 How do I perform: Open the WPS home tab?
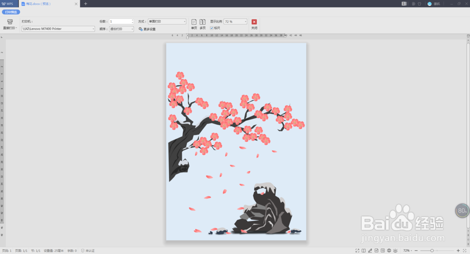(x=8, y=4)
